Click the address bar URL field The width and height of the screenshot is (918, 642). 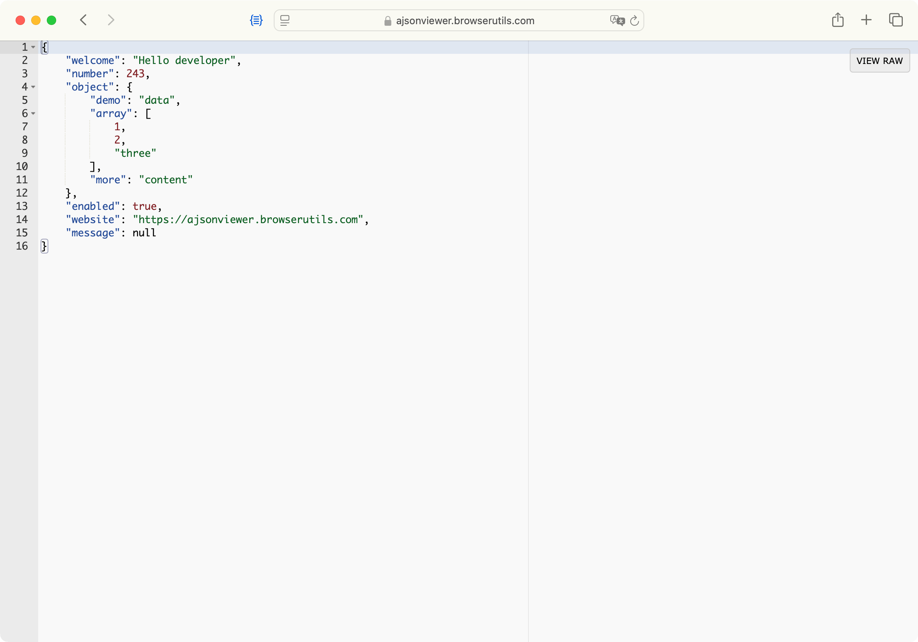464,21
